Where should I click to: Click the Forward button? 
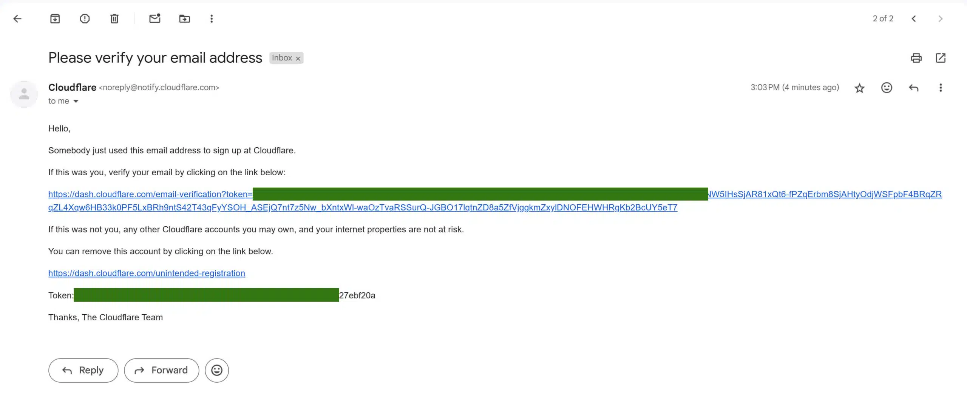tap(162, 370)
